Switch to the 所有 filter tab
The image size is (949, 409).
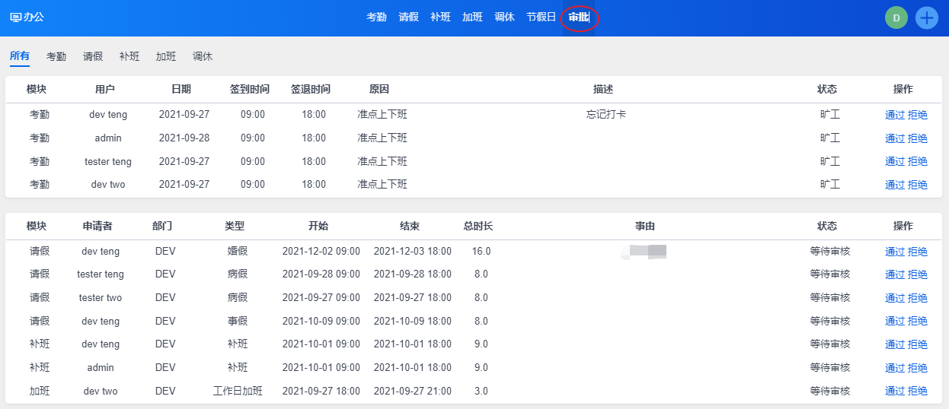coord(20,56)
